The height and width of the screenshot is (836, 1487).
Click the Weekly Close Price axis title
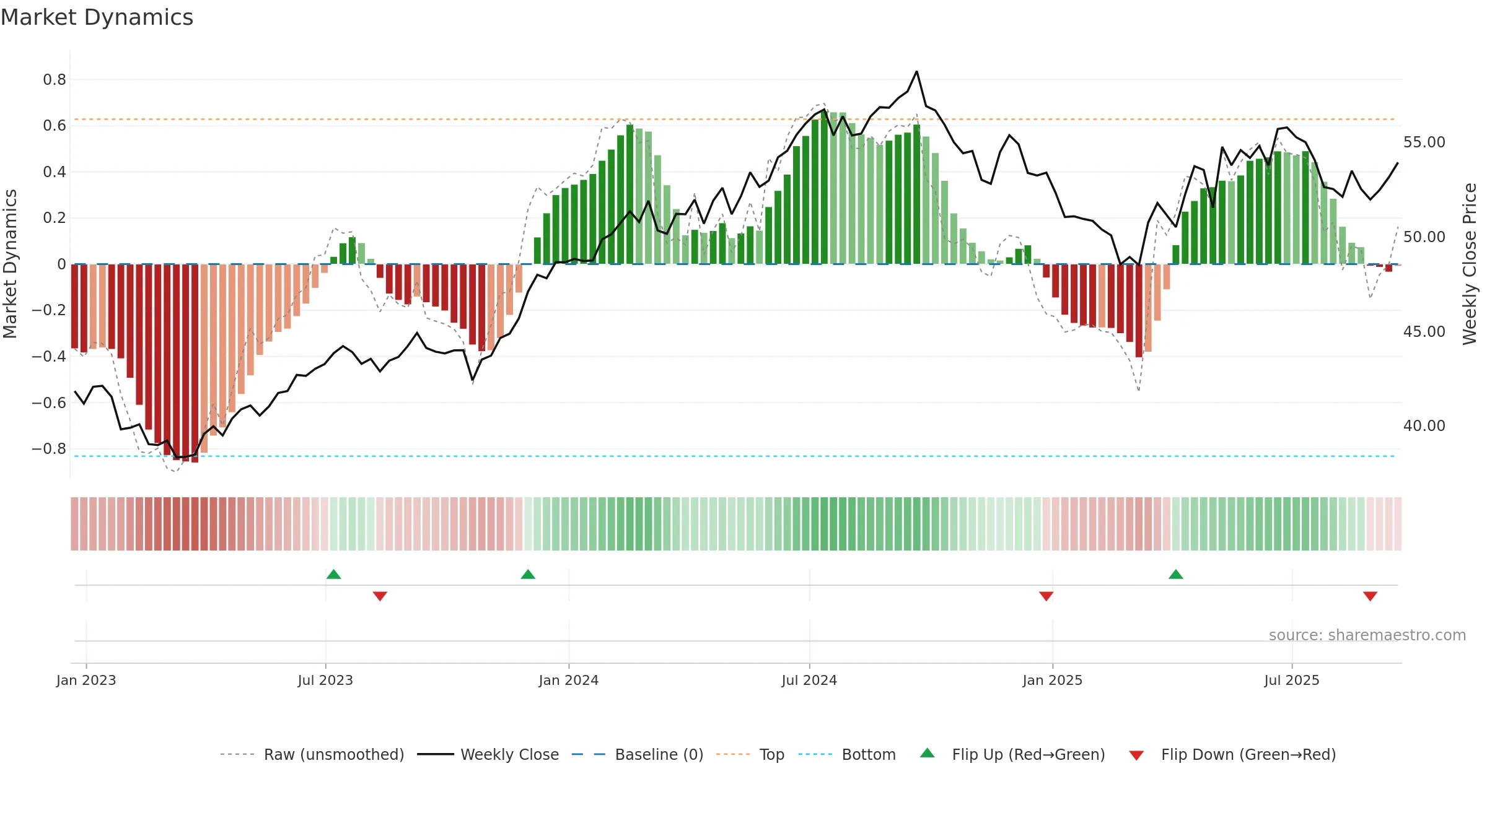click(1470, 264)
